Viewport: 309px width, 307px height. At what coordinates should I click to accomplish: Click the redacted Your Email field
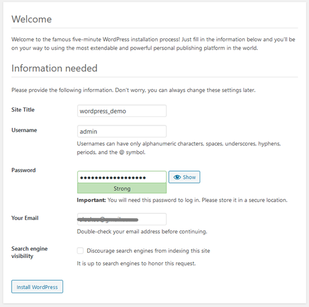[122, 219]
